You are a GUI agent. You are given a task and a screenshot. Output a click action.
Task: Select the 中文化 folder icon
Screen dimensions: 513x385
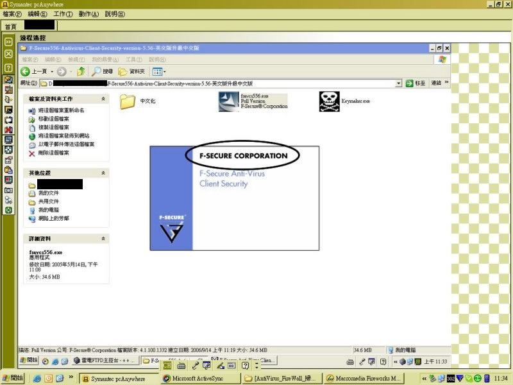click(128, 101)
